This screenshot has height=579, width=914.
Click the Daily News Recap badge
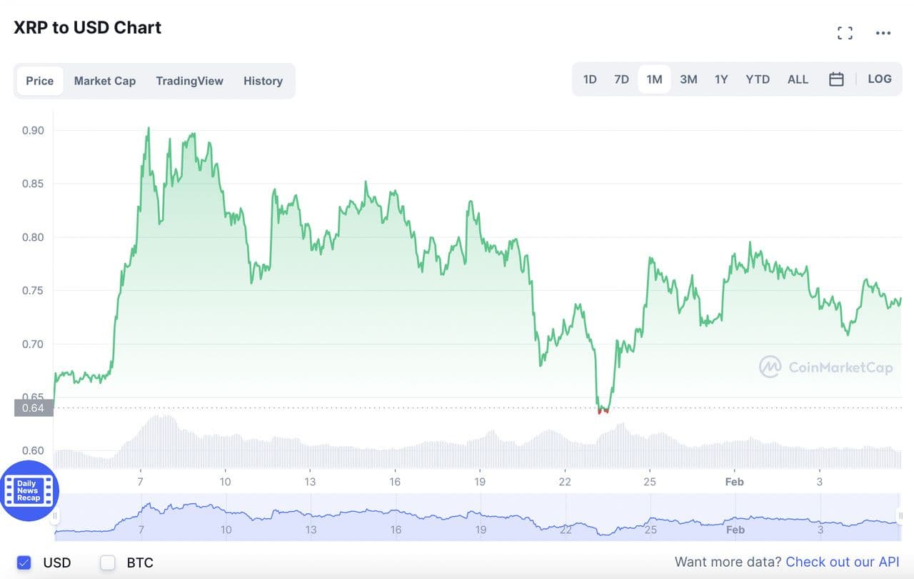(29, 491)
